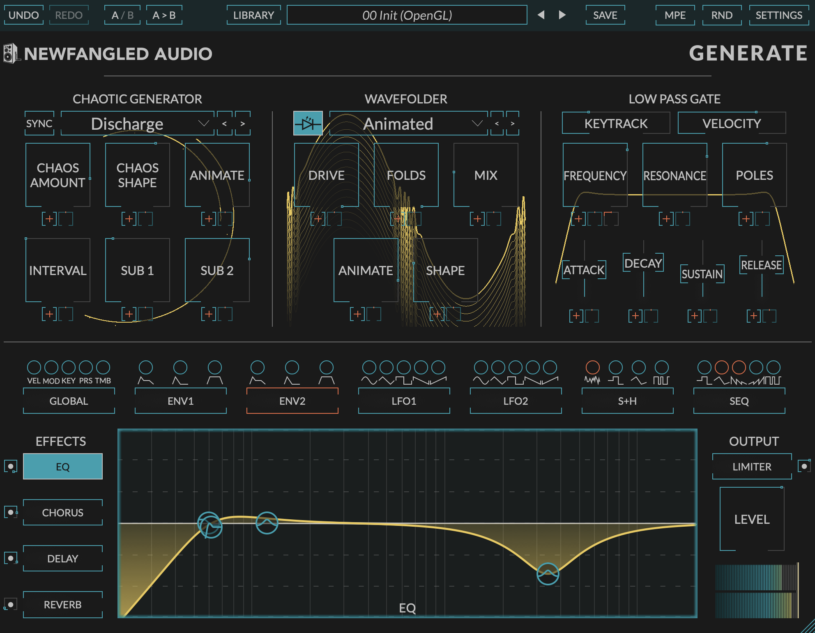The width and height of the screenshot is (815, 633).
Task: Click the SUSTAIN envelope slider
Action: [x=702, y=274]
